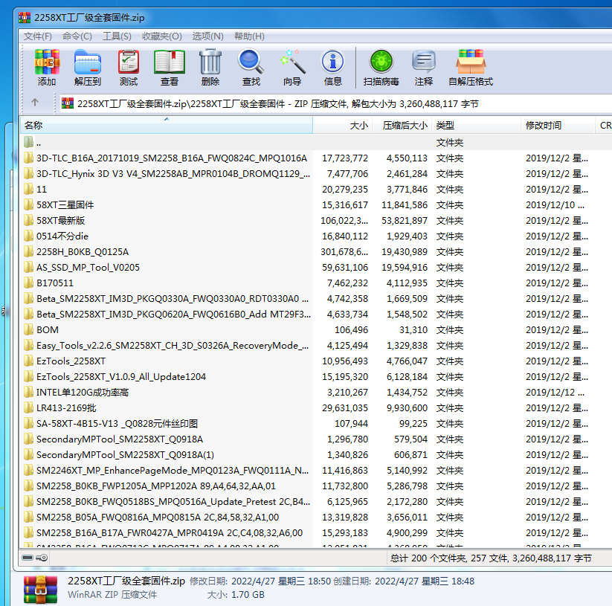
Task: Open the Favorites (收藏夹) menu
Action: point(161,36)
